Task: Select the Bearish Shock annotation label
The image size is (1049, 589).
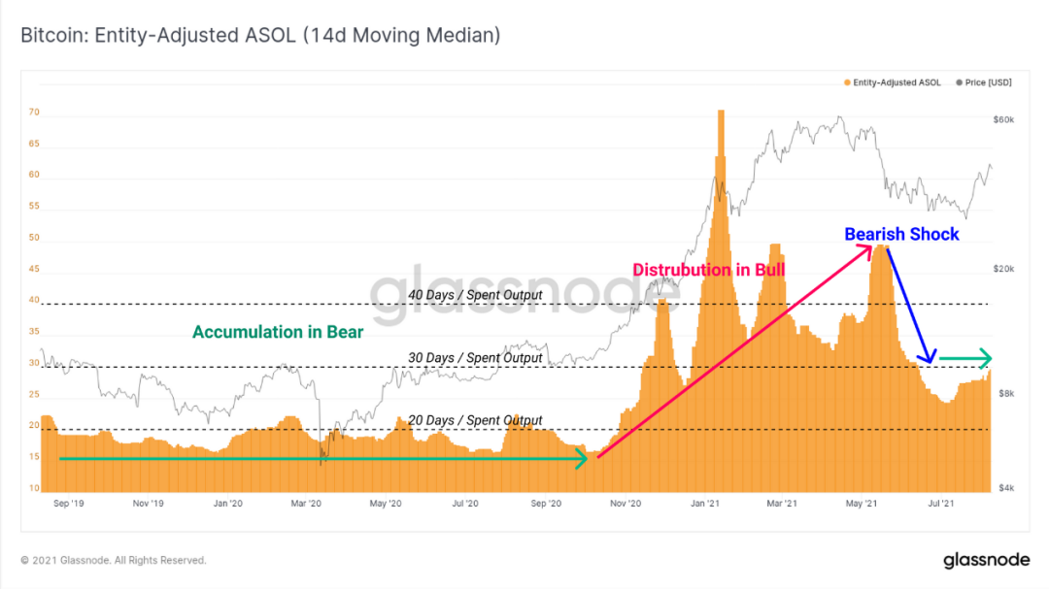Action: pyautogui.click(x=901, y=234)
